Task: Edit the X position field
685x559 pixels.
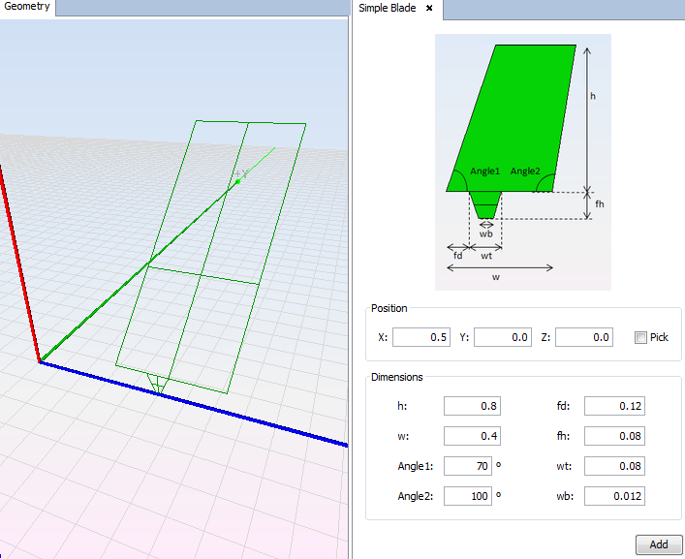Action: 421,337
